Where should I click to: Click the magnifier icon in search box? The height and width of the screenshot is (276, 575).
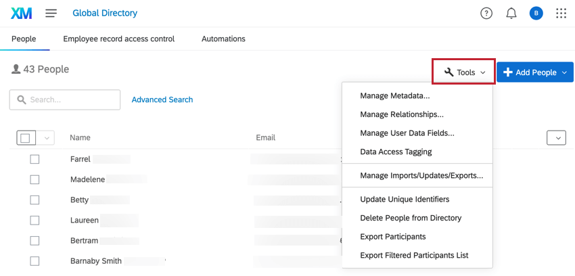point(22,99)
